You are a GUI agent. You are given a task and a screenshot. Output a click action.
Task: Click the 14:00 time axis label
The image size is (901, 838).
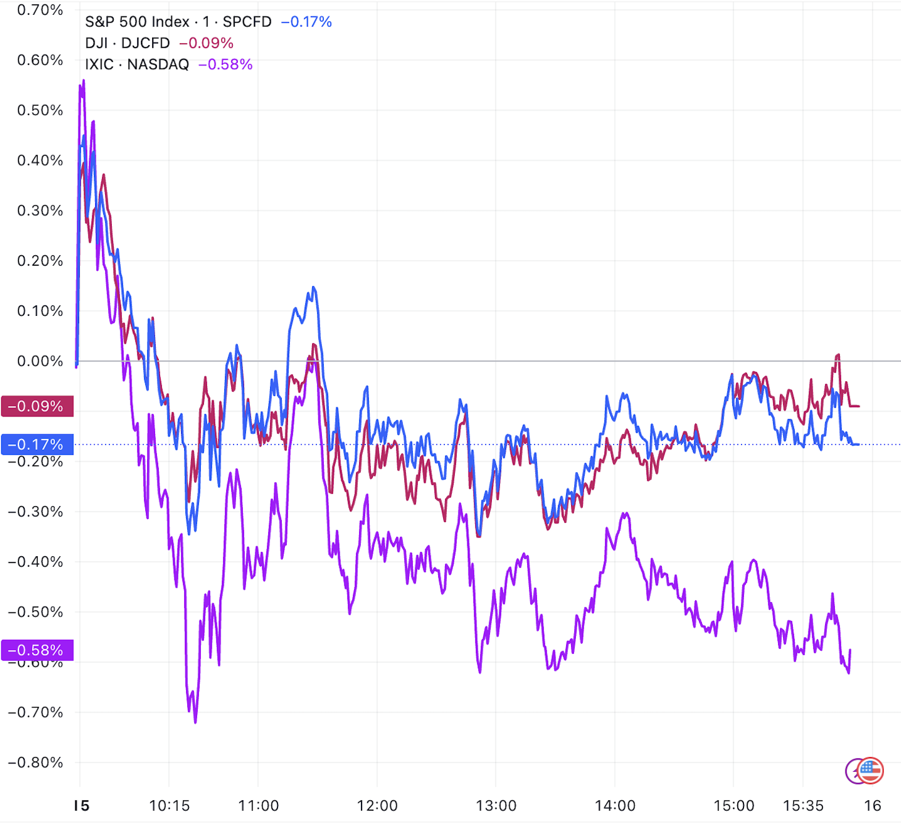(615, 806)
